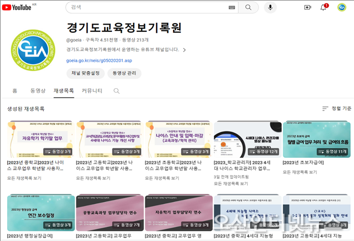View full playlist under 학교관리자 card

click(231, 183)
